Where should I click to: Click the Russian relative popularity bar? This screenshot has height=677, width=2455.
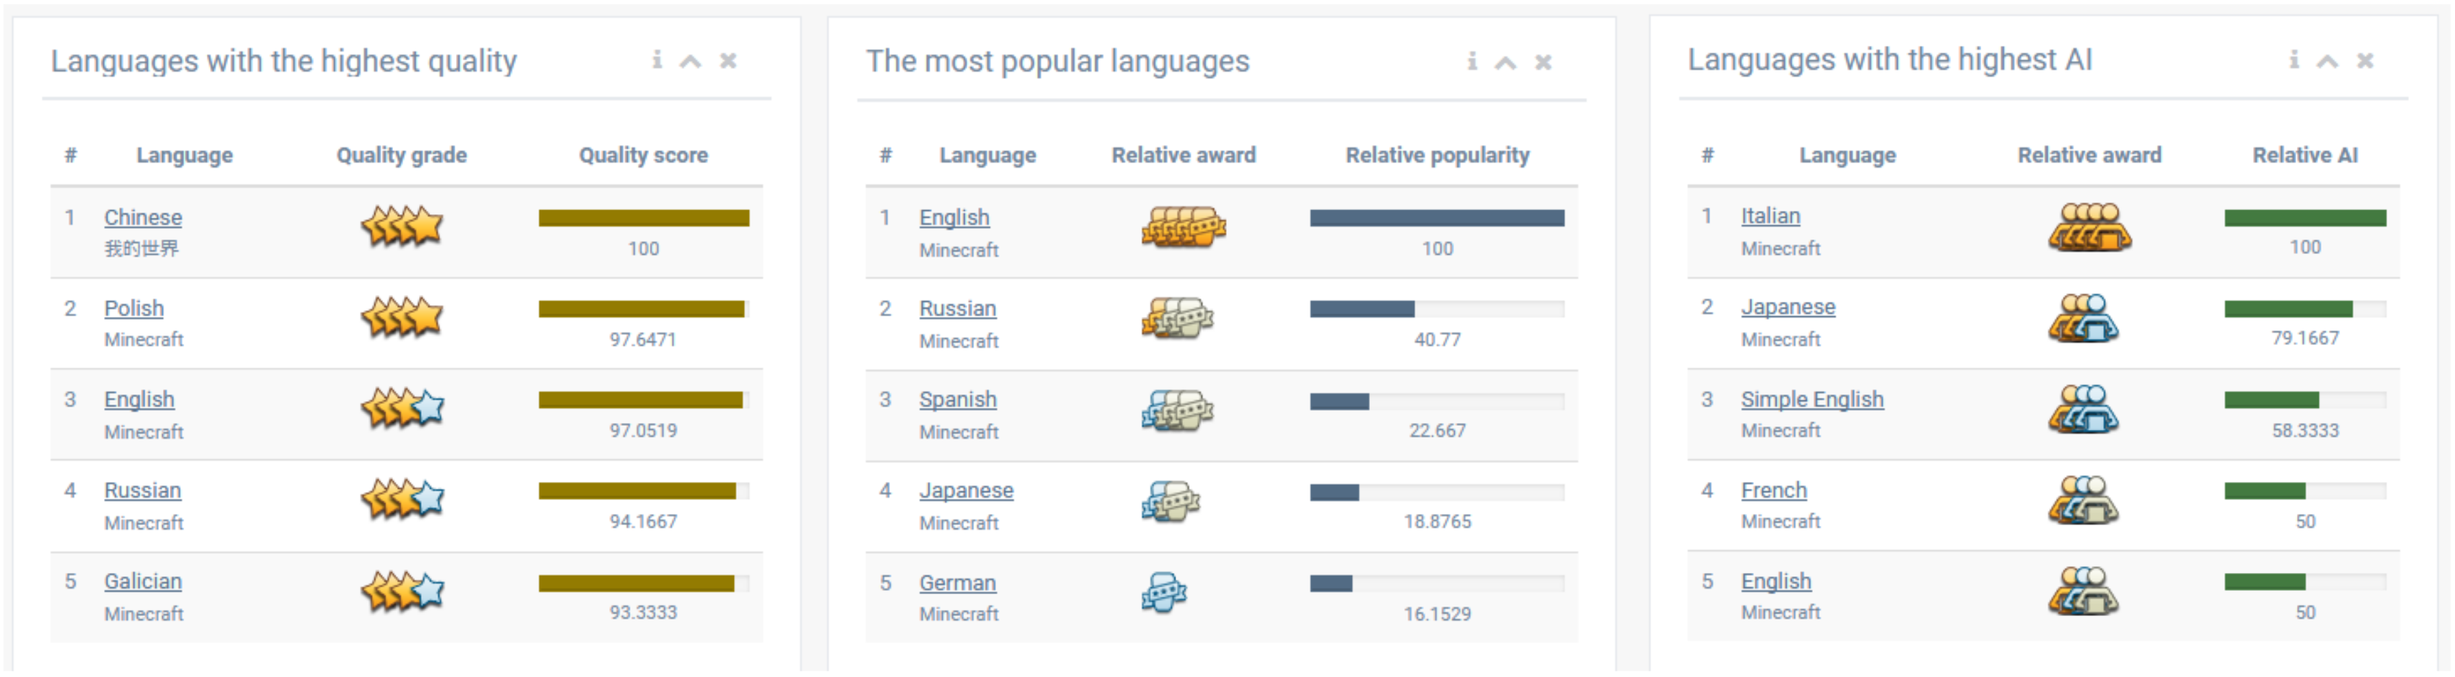tap(1436, 309)
